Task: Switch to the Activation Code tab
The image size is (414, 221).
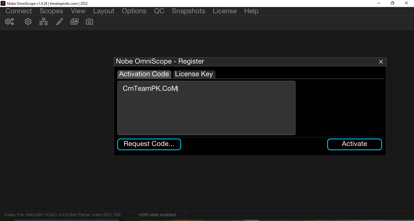Action: (x=144, y=74)
